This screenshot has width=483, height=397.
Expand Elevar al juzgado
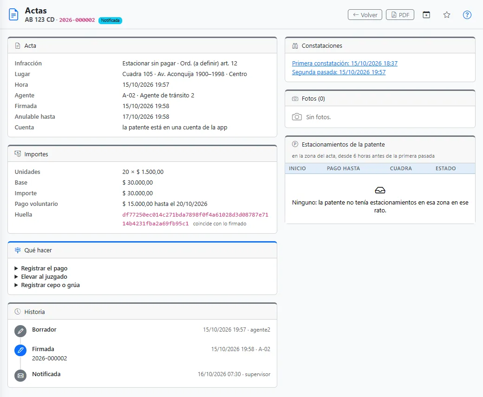(41, 276)
